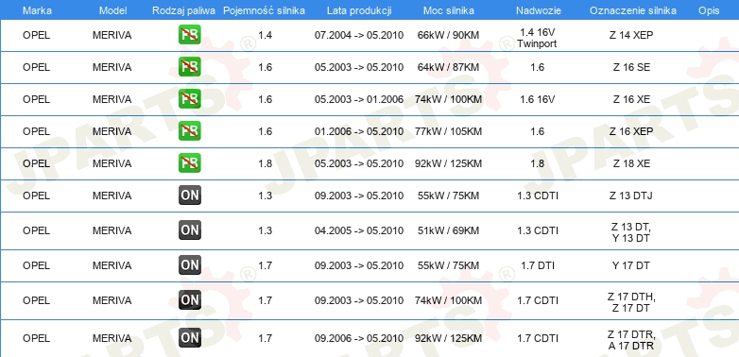Image resolution: width=739 pixels, height=357 pixels.
Task: Click the Opis column header
Action: (709, 10)
